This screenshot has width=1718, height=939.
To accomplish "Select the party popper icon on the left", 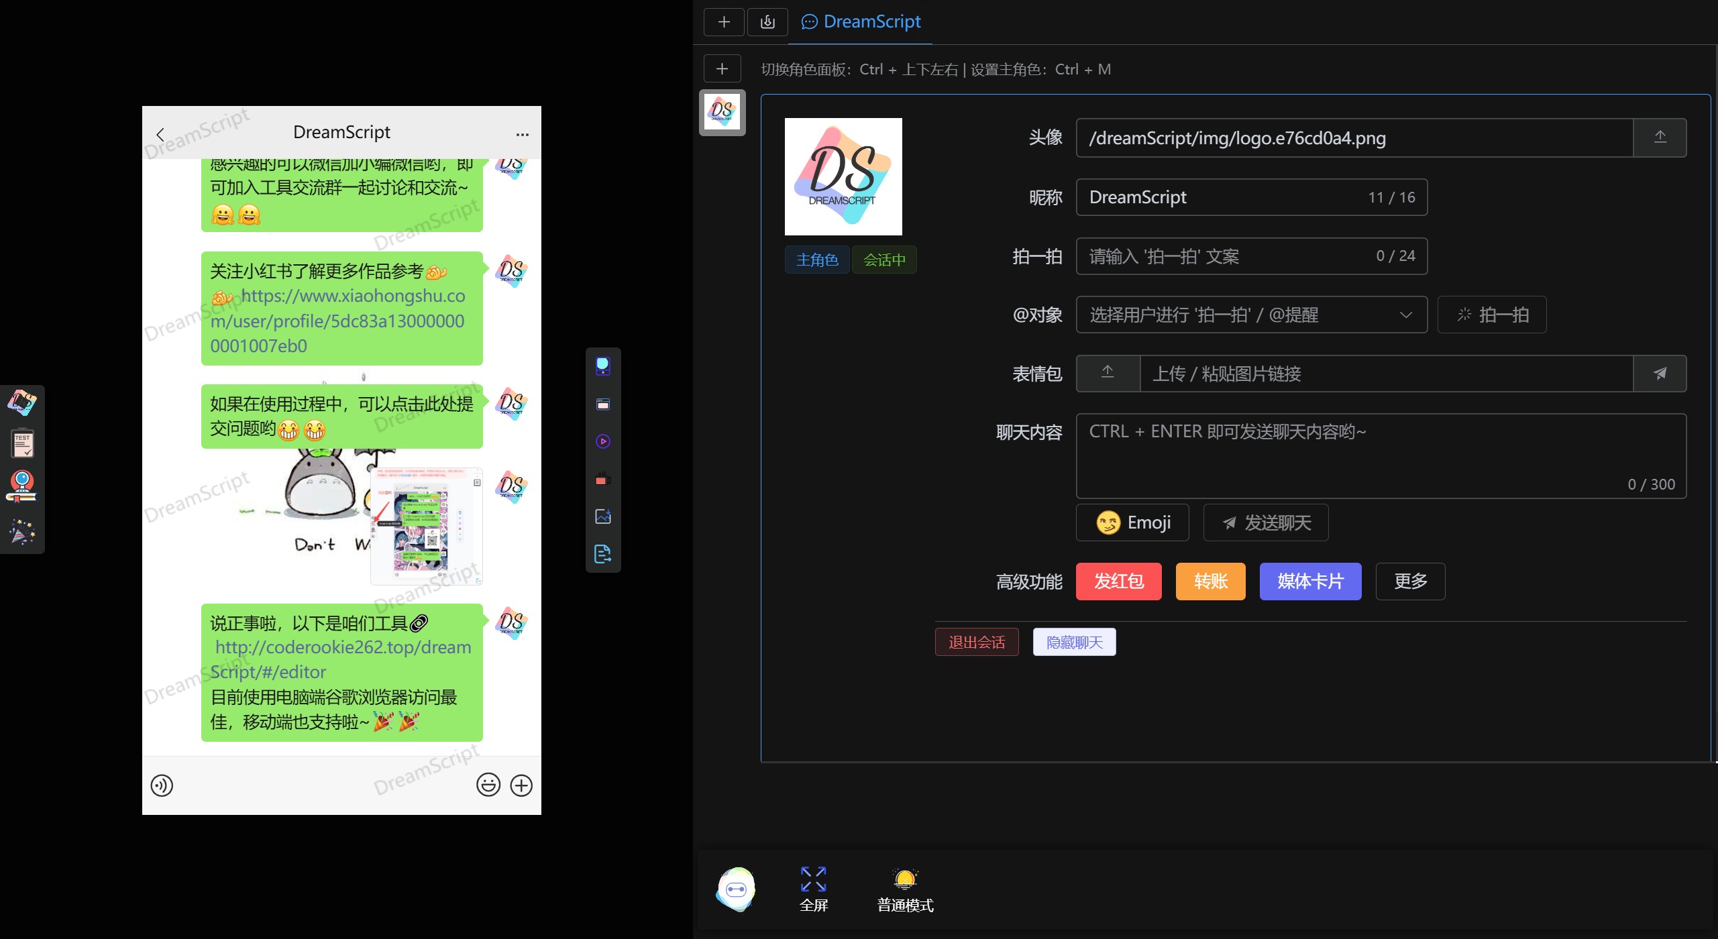I will pos(22,531).
